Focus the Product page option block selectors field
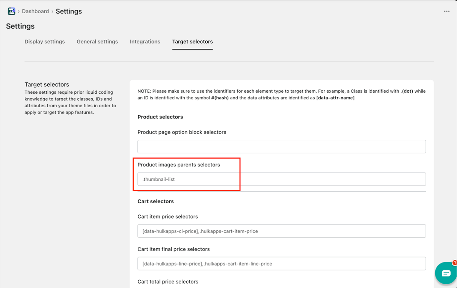The image size is (457, 288). tap(282, 147)
